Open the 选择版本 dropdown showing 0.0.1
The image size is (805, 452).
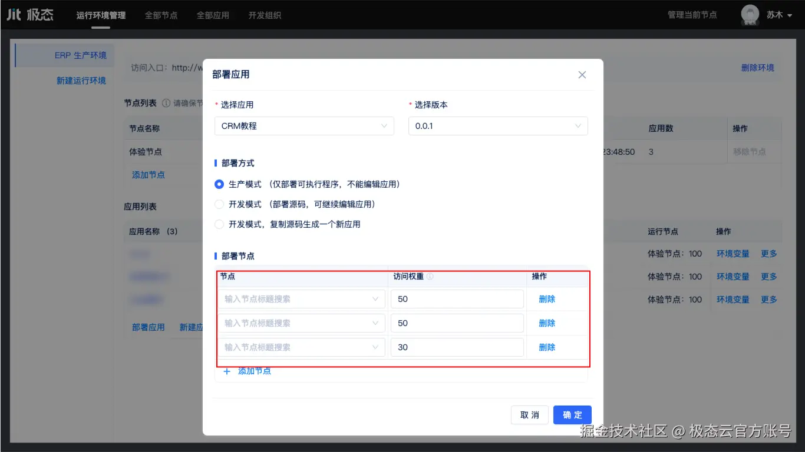498,126
